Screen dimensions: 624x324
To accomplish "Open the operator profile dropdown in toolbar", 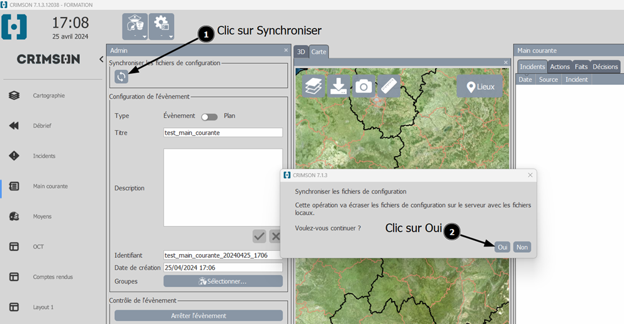I will click(135, 26).
